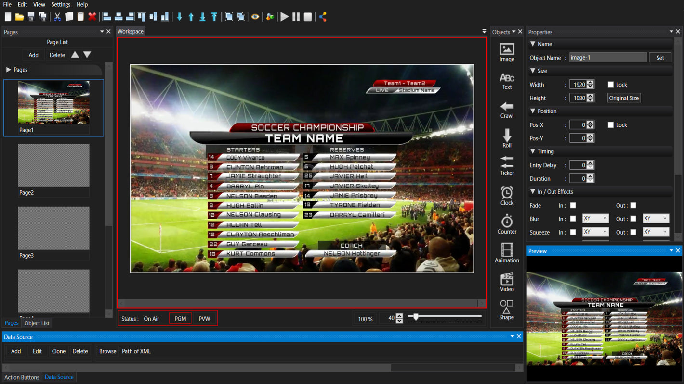Toggle the eye preview icon in toolbar
The height and width of the screenshot is (384, 684).
[x=255, y=17]
